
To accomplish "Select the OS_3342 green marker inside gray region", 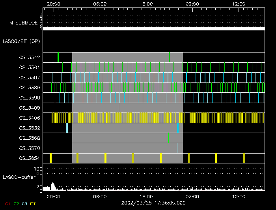I will point(169,57).
